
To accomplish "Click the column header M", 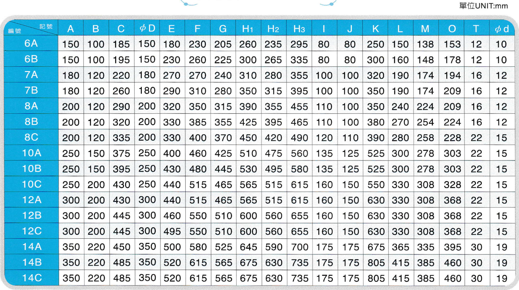I will (425, 29).
